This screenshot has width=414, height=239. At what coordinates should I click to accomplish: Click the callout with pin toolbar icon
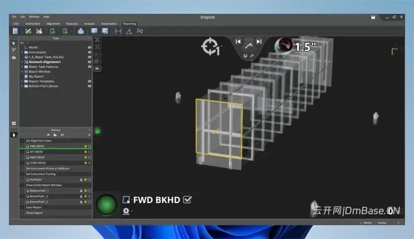tap(105, 31)
